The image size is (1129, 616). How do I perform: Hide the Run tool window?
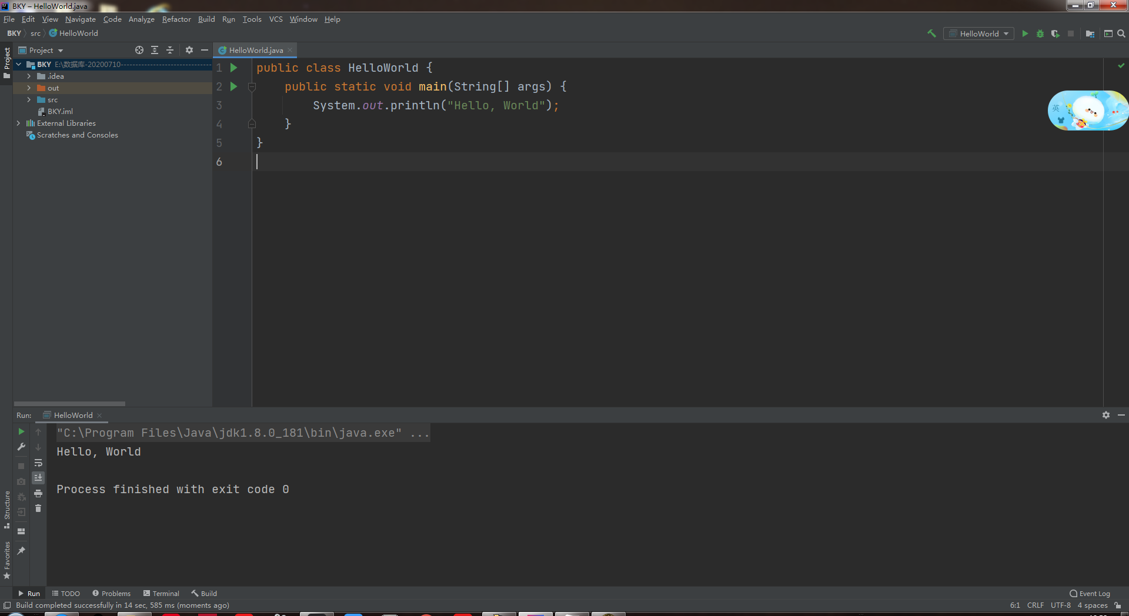click(x=1121, y=415)
